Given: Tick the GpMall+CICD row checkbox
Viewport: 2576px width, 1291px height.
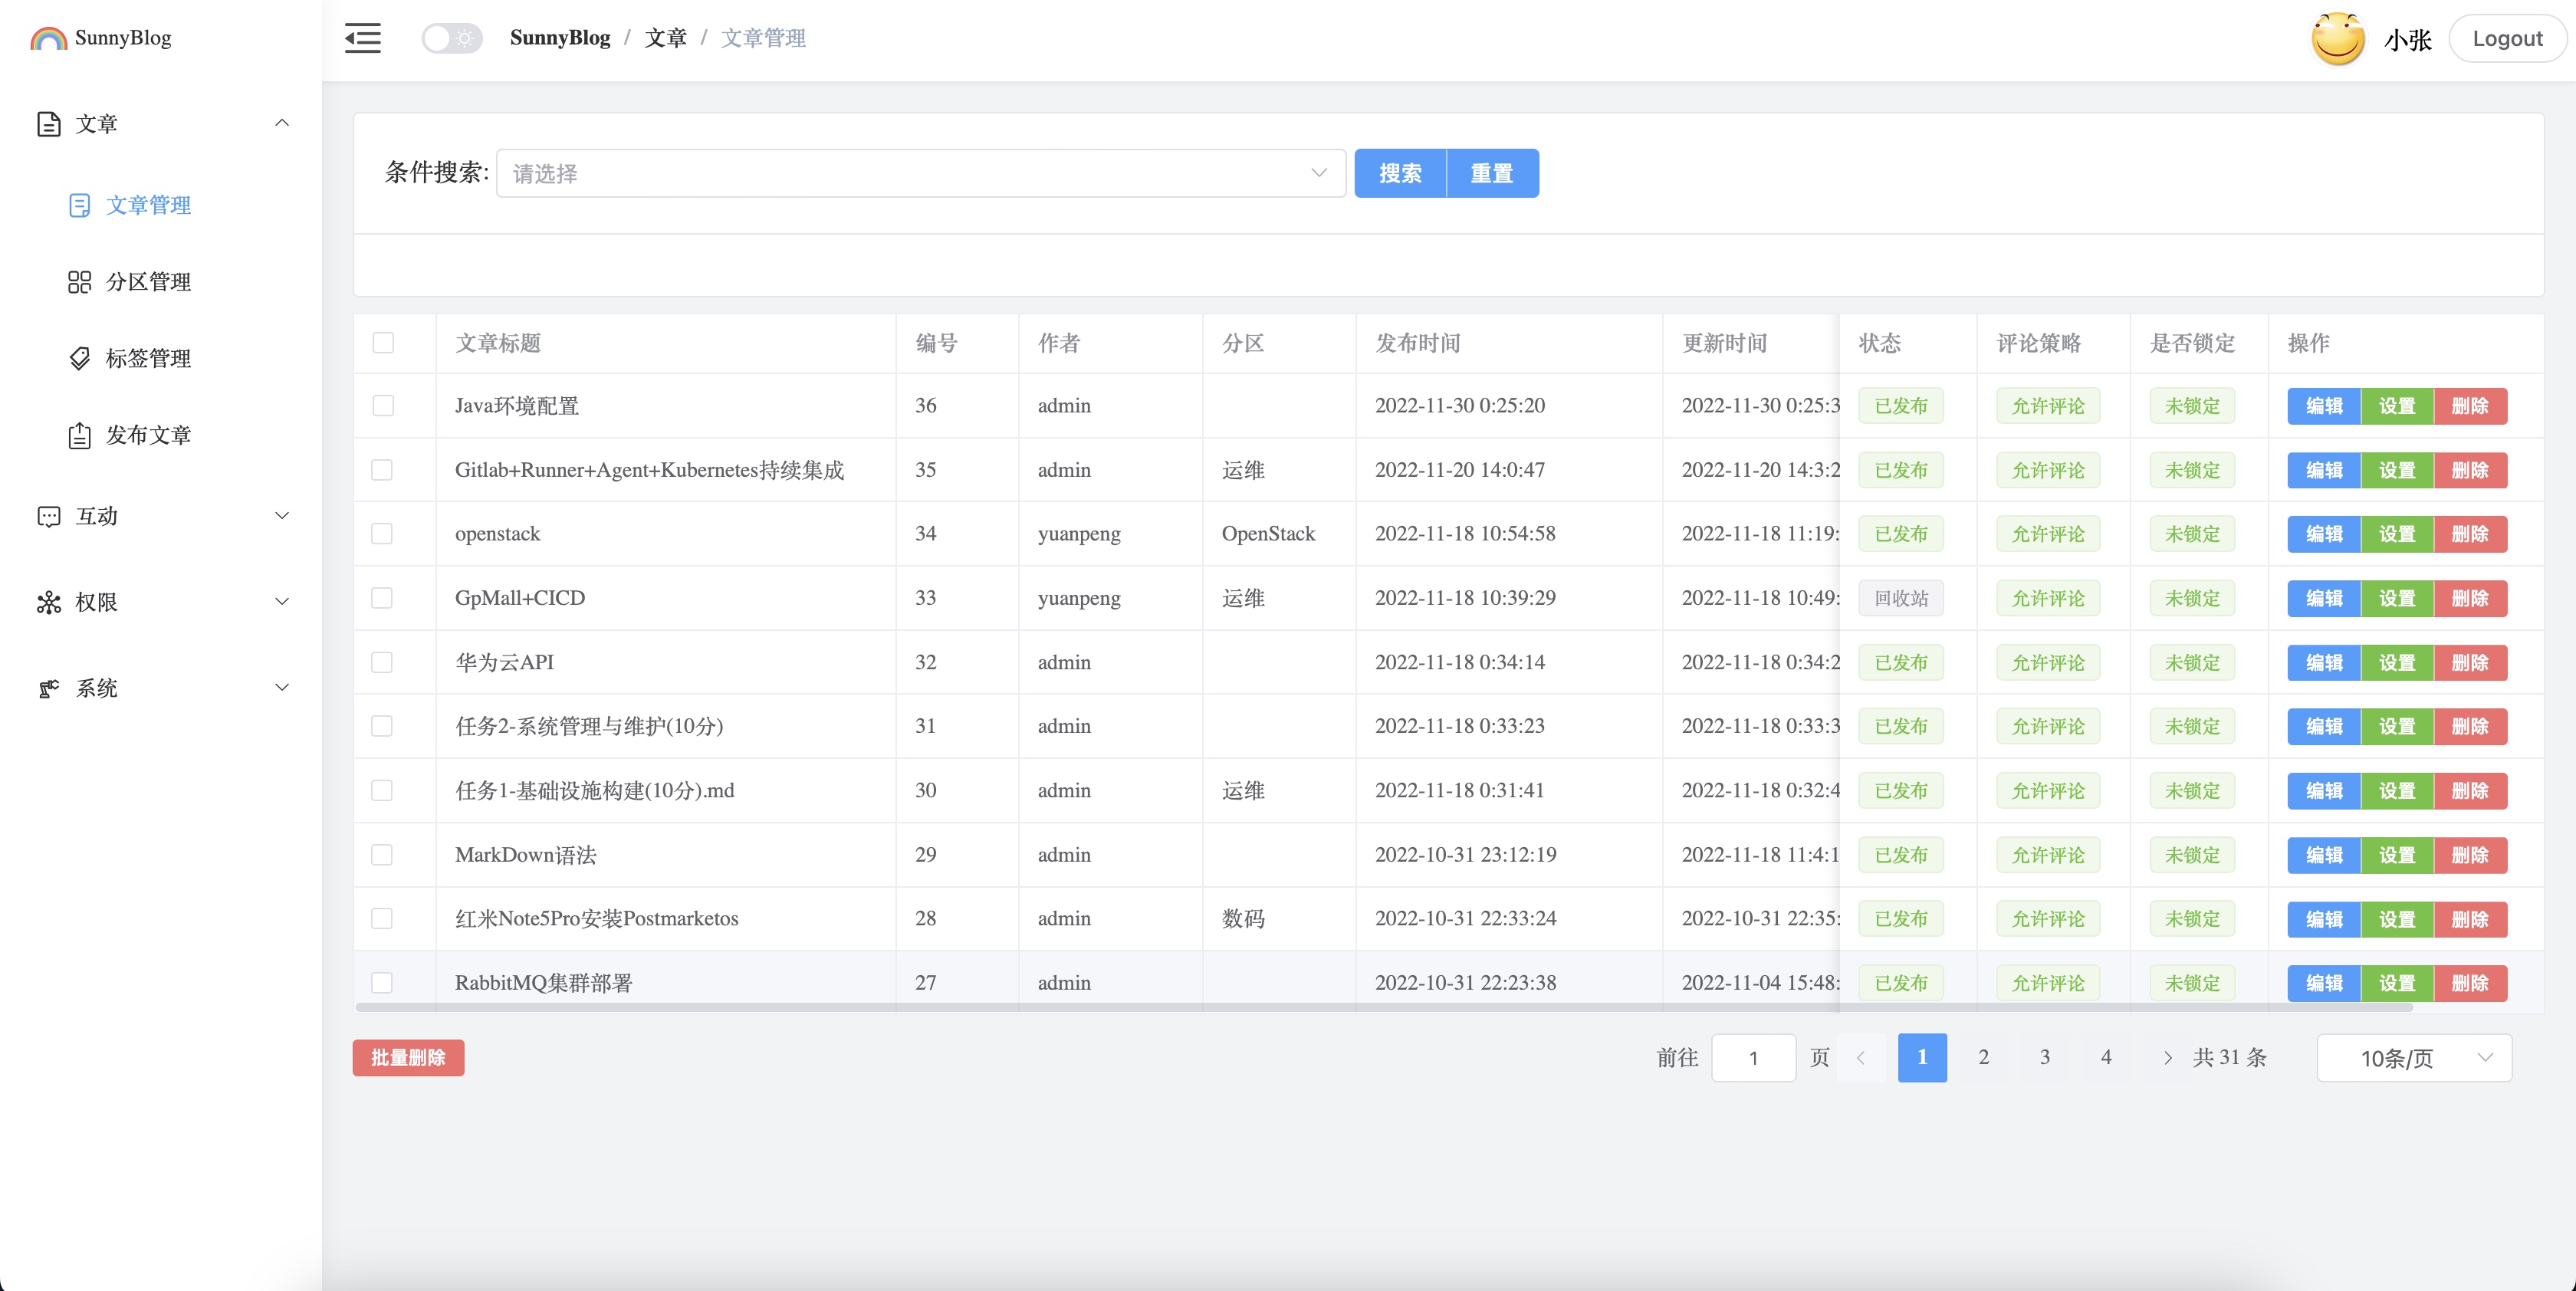Looking at the screenshot, I should coord(383,598).
